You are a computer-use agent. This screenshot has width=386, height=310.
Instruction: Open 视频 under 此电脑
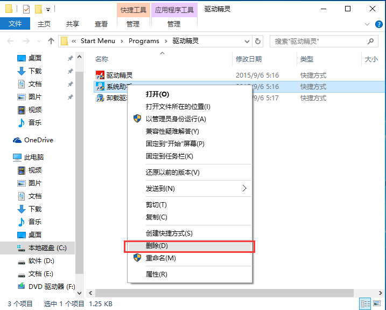coord(34,170)
